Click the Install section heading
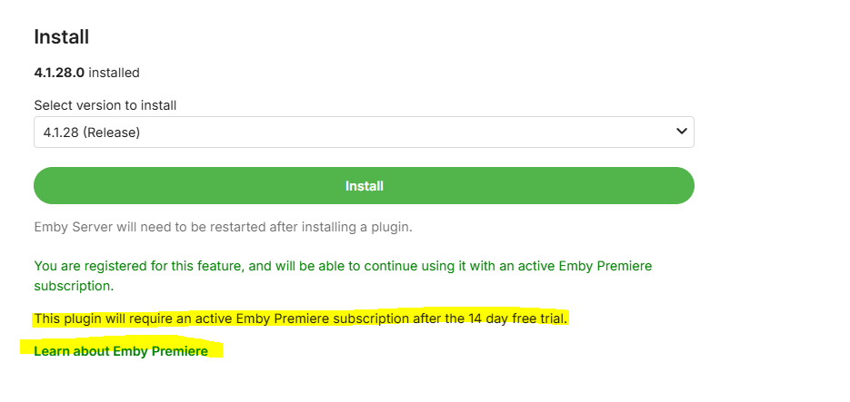The height and width of the screenshot is (402, 850). tap(61, 37)
